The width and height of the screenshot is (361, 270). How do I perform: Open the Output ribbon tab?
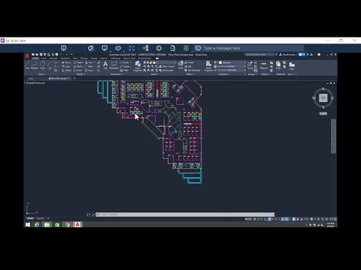coord(94,58)
